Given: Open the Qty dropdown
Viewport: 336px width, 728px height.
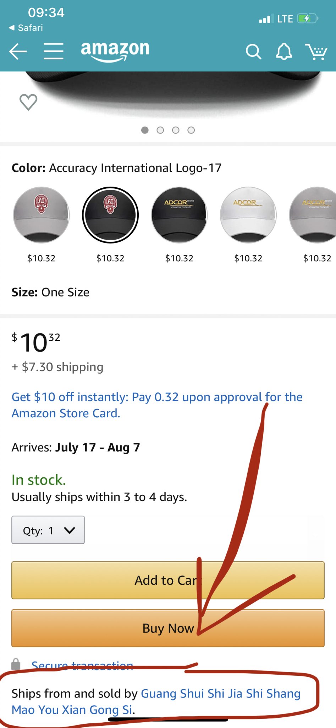Looking at the screenshot, I should pos(48,530).
